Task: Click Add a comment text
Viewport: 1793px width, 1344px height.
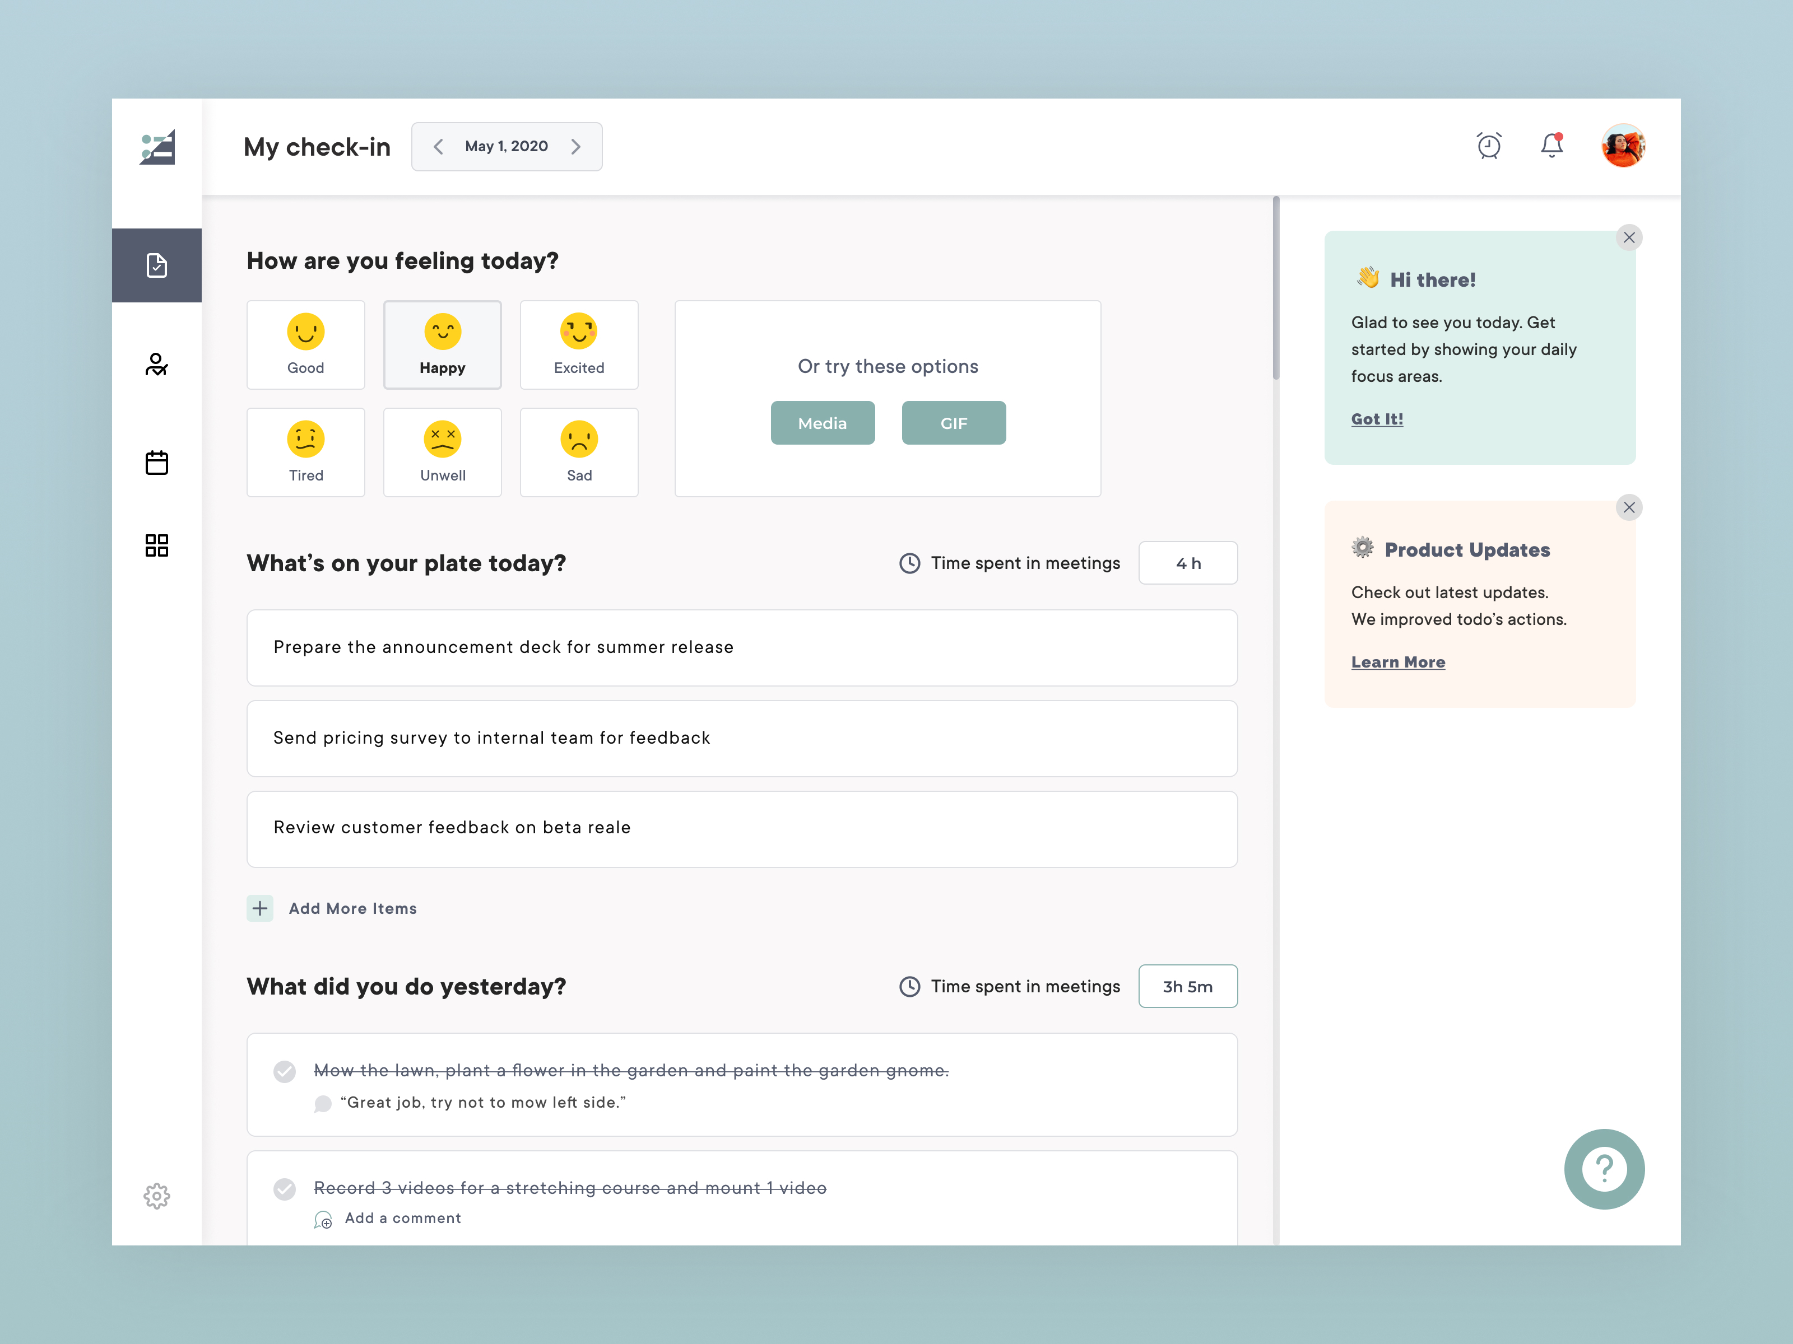Action: click(x=403, y=1217)
